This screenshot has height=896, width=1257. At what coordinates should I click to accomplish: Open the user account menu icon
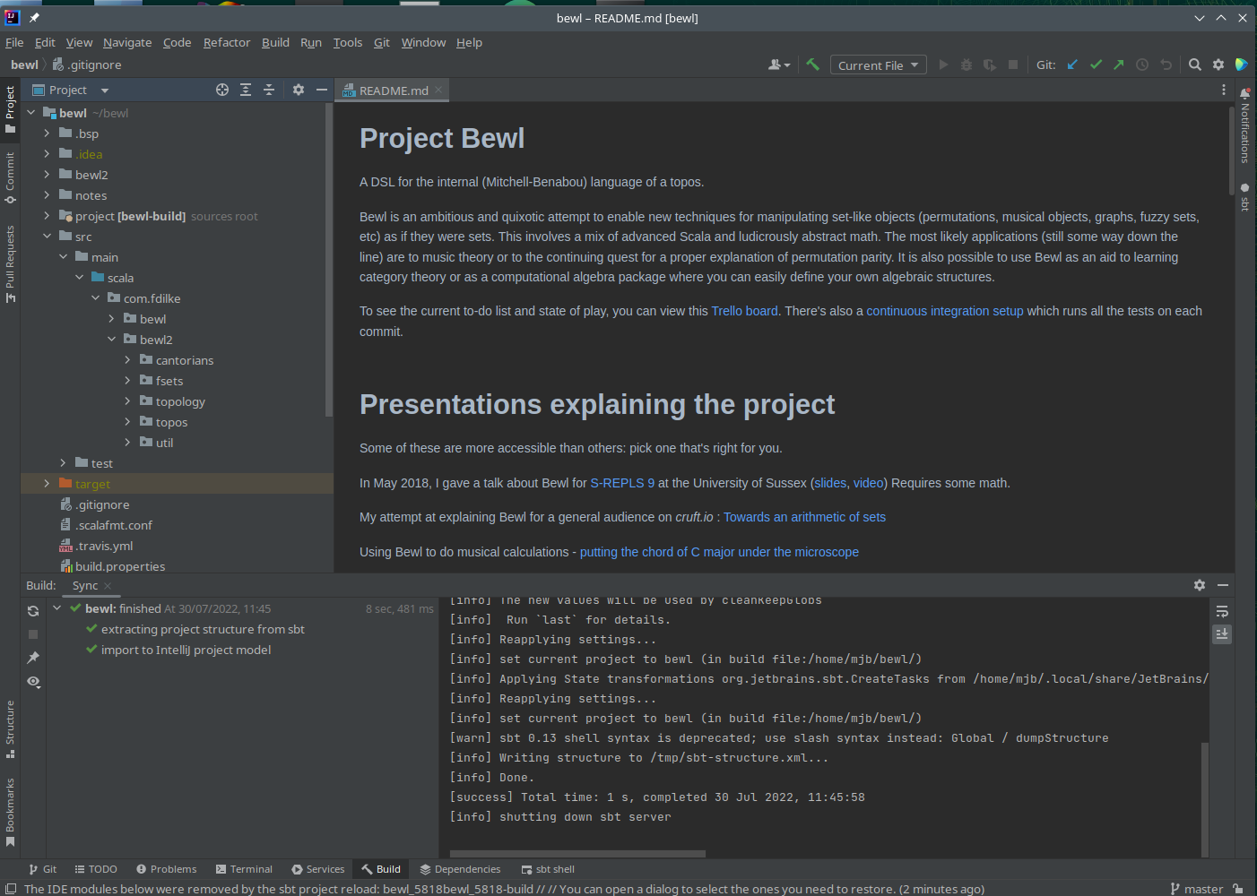point(779,65)
